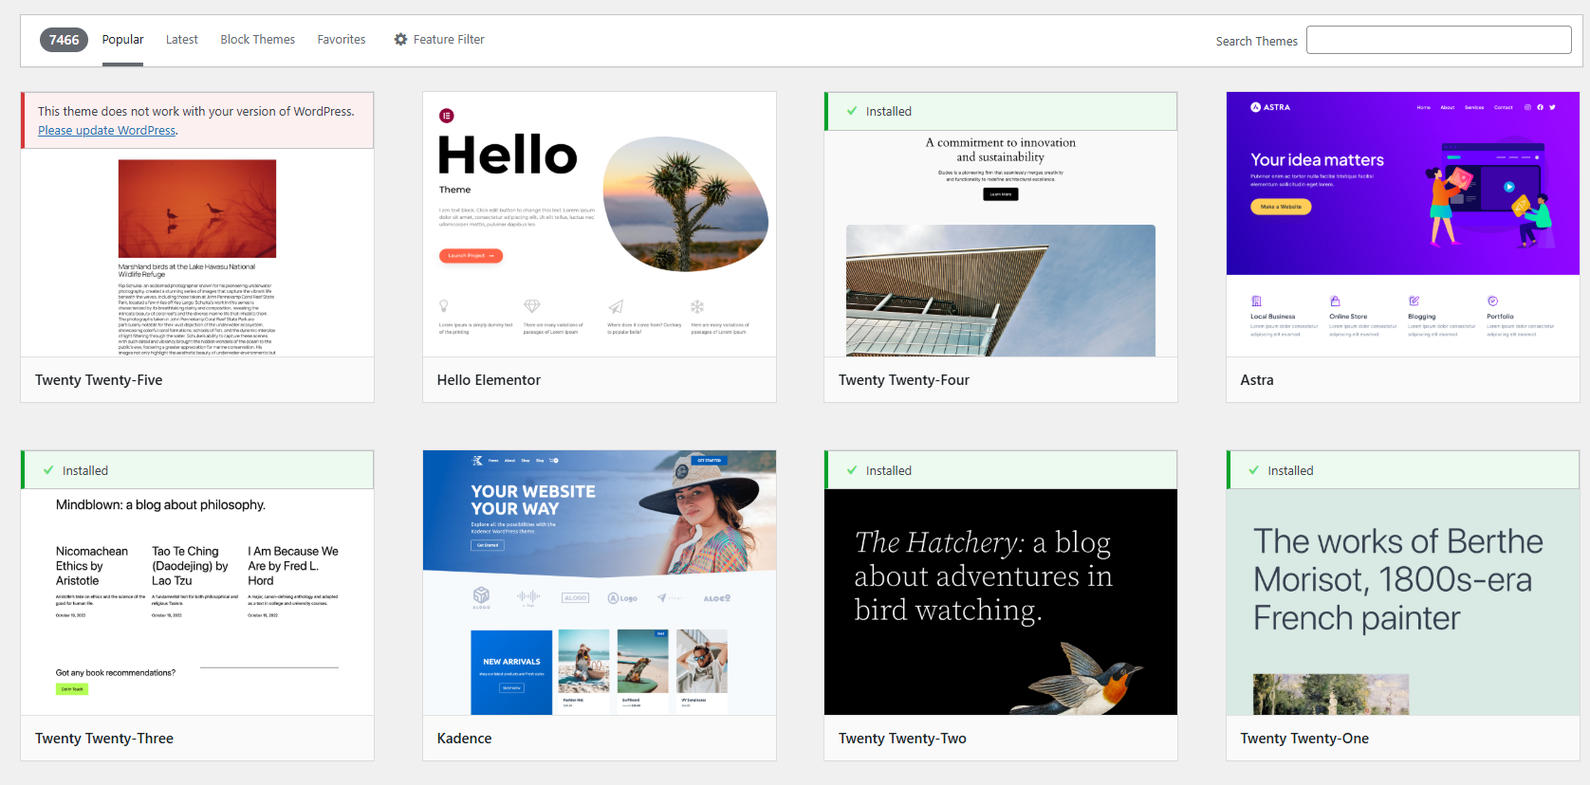Screen dimensions: 1590x785
Task: Click the Hello Elementor logo icon
Action: click(447, 116)
